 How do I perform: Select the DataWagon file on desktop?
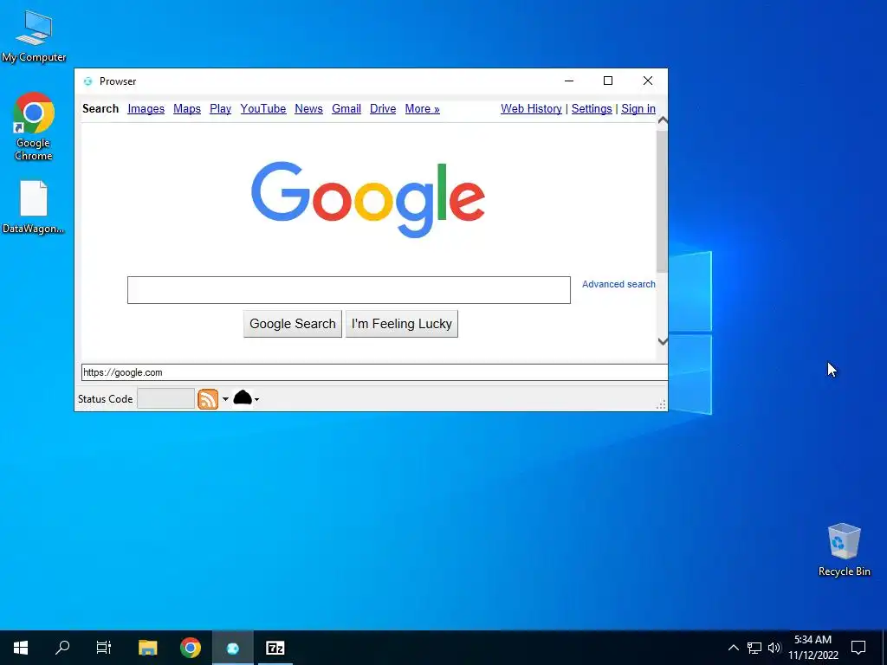(34, 207)
